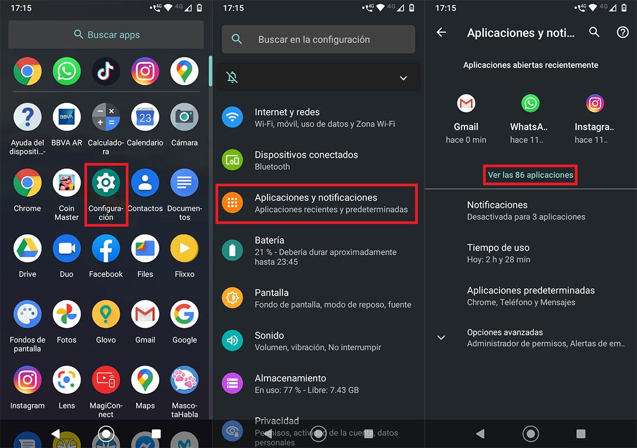The height and width of the screenshot is (448, 637).
Task: Open Aplicaciones predeterminadas entry
Action: pyautogui.click(x=531, y=296)
